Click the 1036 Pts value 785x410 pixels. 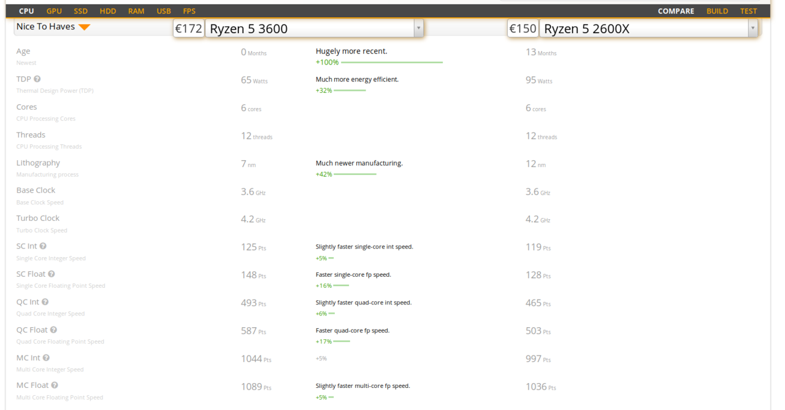pyautogui.click(x=541, y=387)
